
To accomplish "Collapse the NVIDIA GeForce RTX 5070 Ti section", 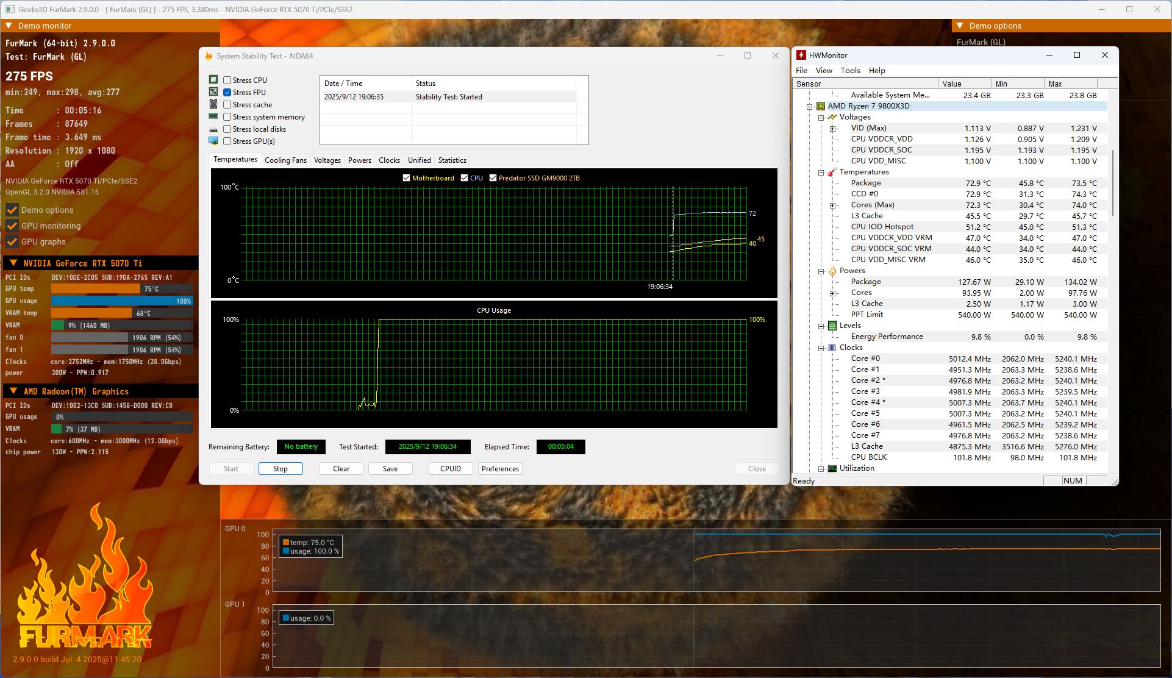I will pyautogui.click(x=13, y=263).
